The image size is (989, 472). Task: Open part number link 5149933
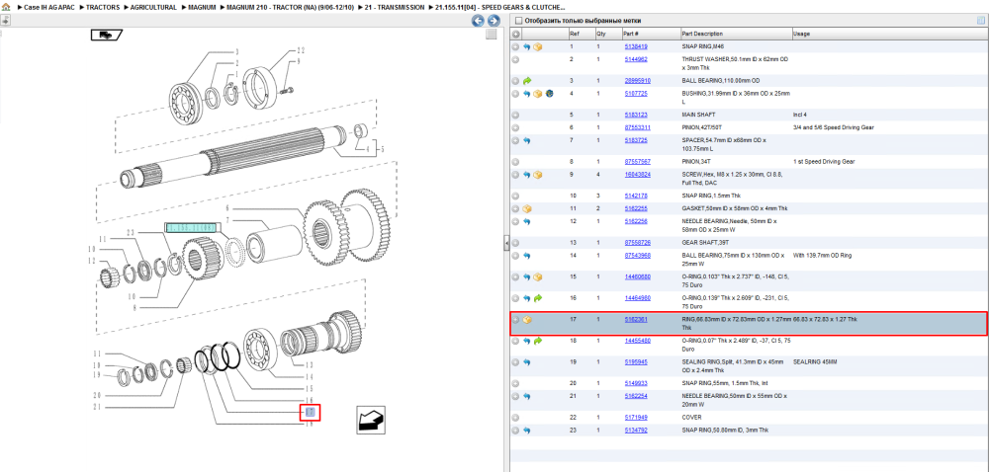(x=636, y=383)
